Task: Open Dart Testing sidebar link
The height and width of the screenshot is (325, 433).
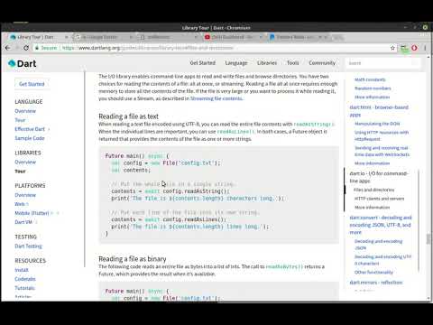Action: pyautogui.click(x=28, y=246)
